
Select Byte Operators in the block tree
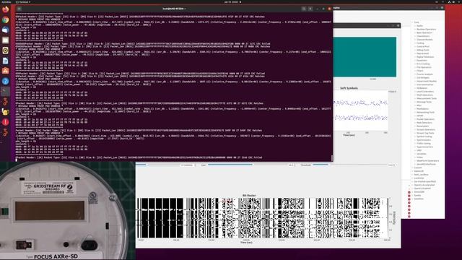coord(424,32)
